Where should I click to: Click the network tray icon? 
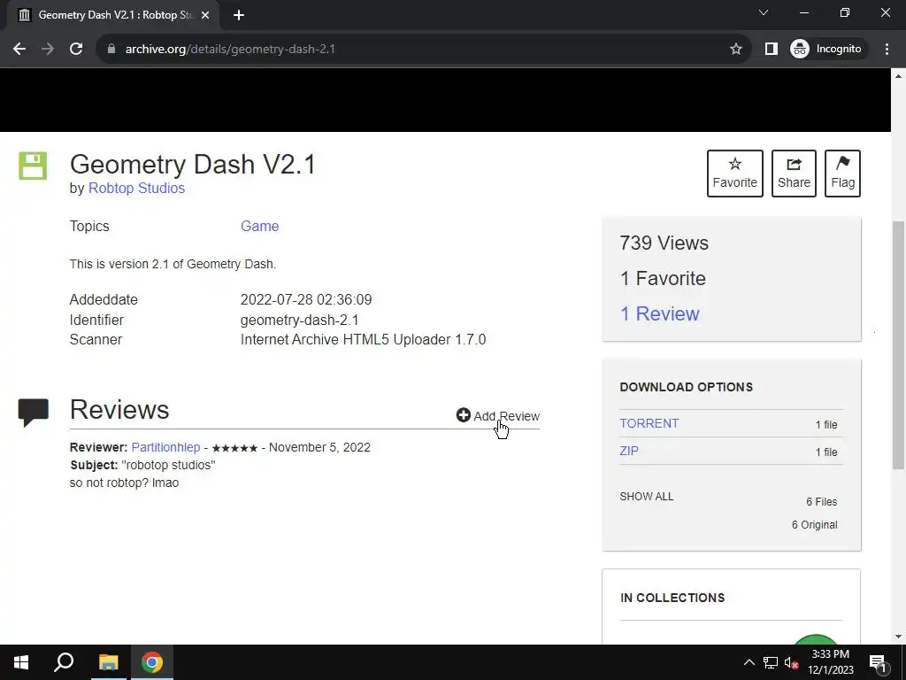point(771,662)
